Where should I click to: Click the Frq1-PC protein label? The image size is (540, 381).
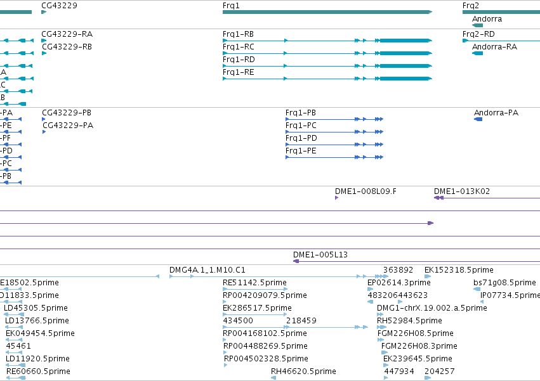pyautogui.click(x=301, y=126)
